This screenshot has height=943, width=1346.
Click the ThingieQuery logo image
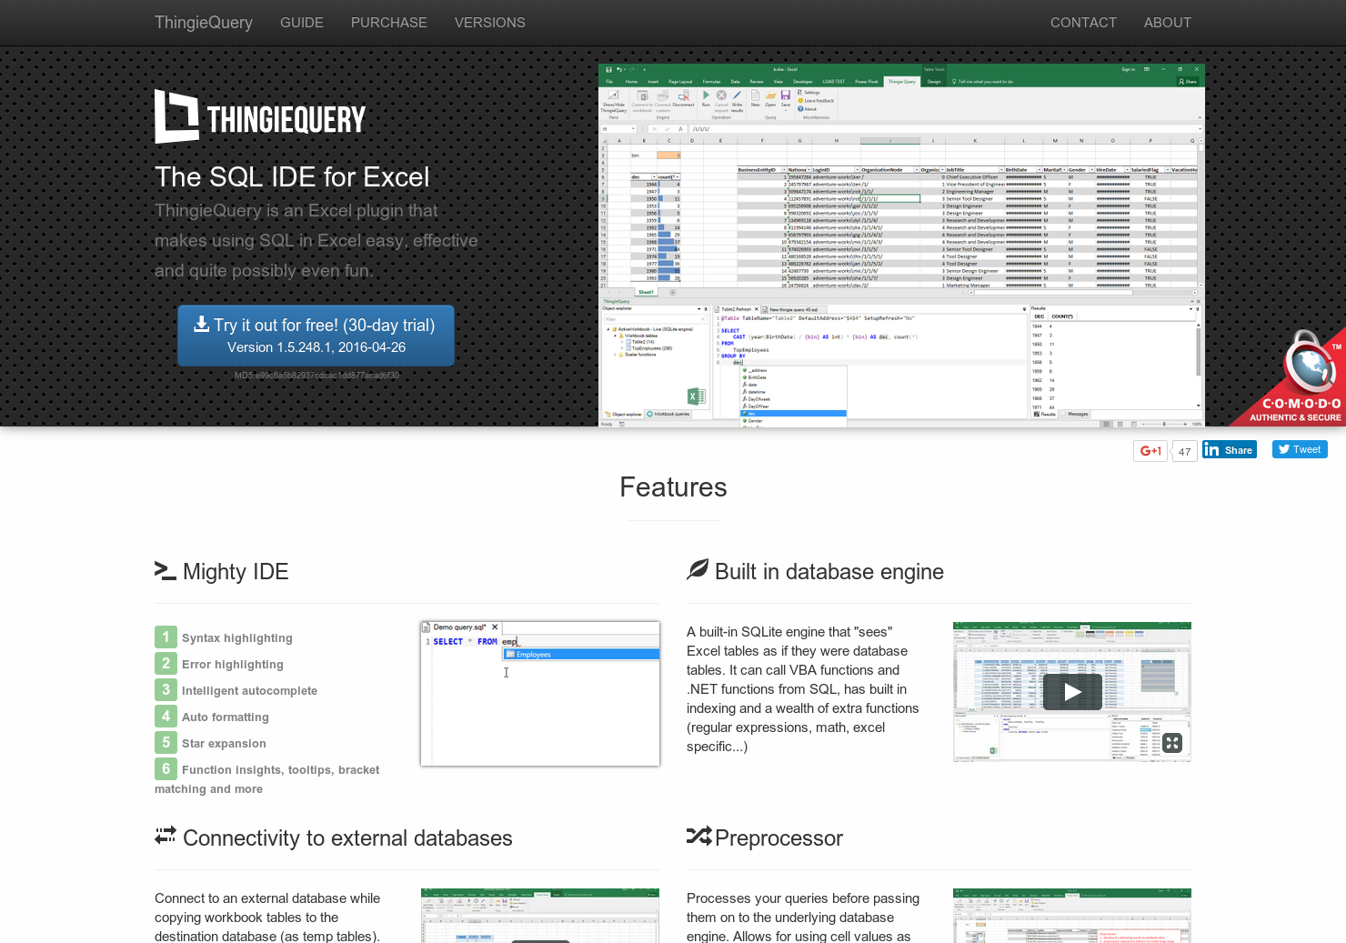(260, 117)
